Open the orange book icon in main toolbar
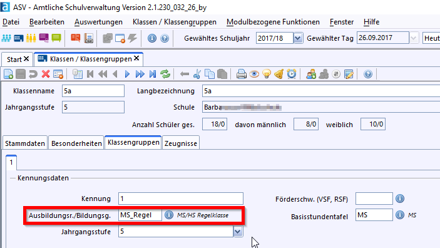The height and width of the screenshot is (248, 440). tap(76, 38)
